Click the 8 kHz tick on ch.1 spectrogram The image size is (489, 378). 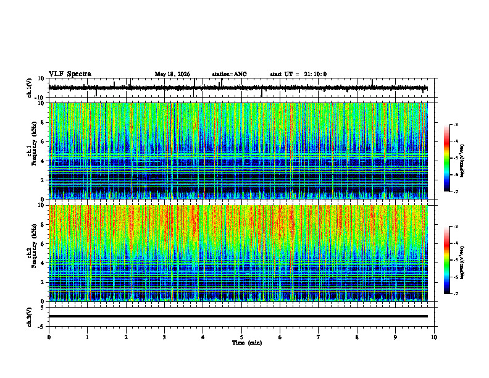tap(43, 122)
